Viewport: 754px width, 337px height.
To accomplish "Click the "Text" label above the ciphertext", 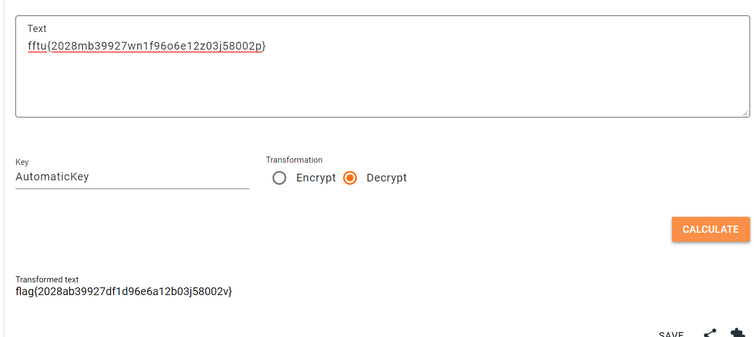I will coord(37,29).
